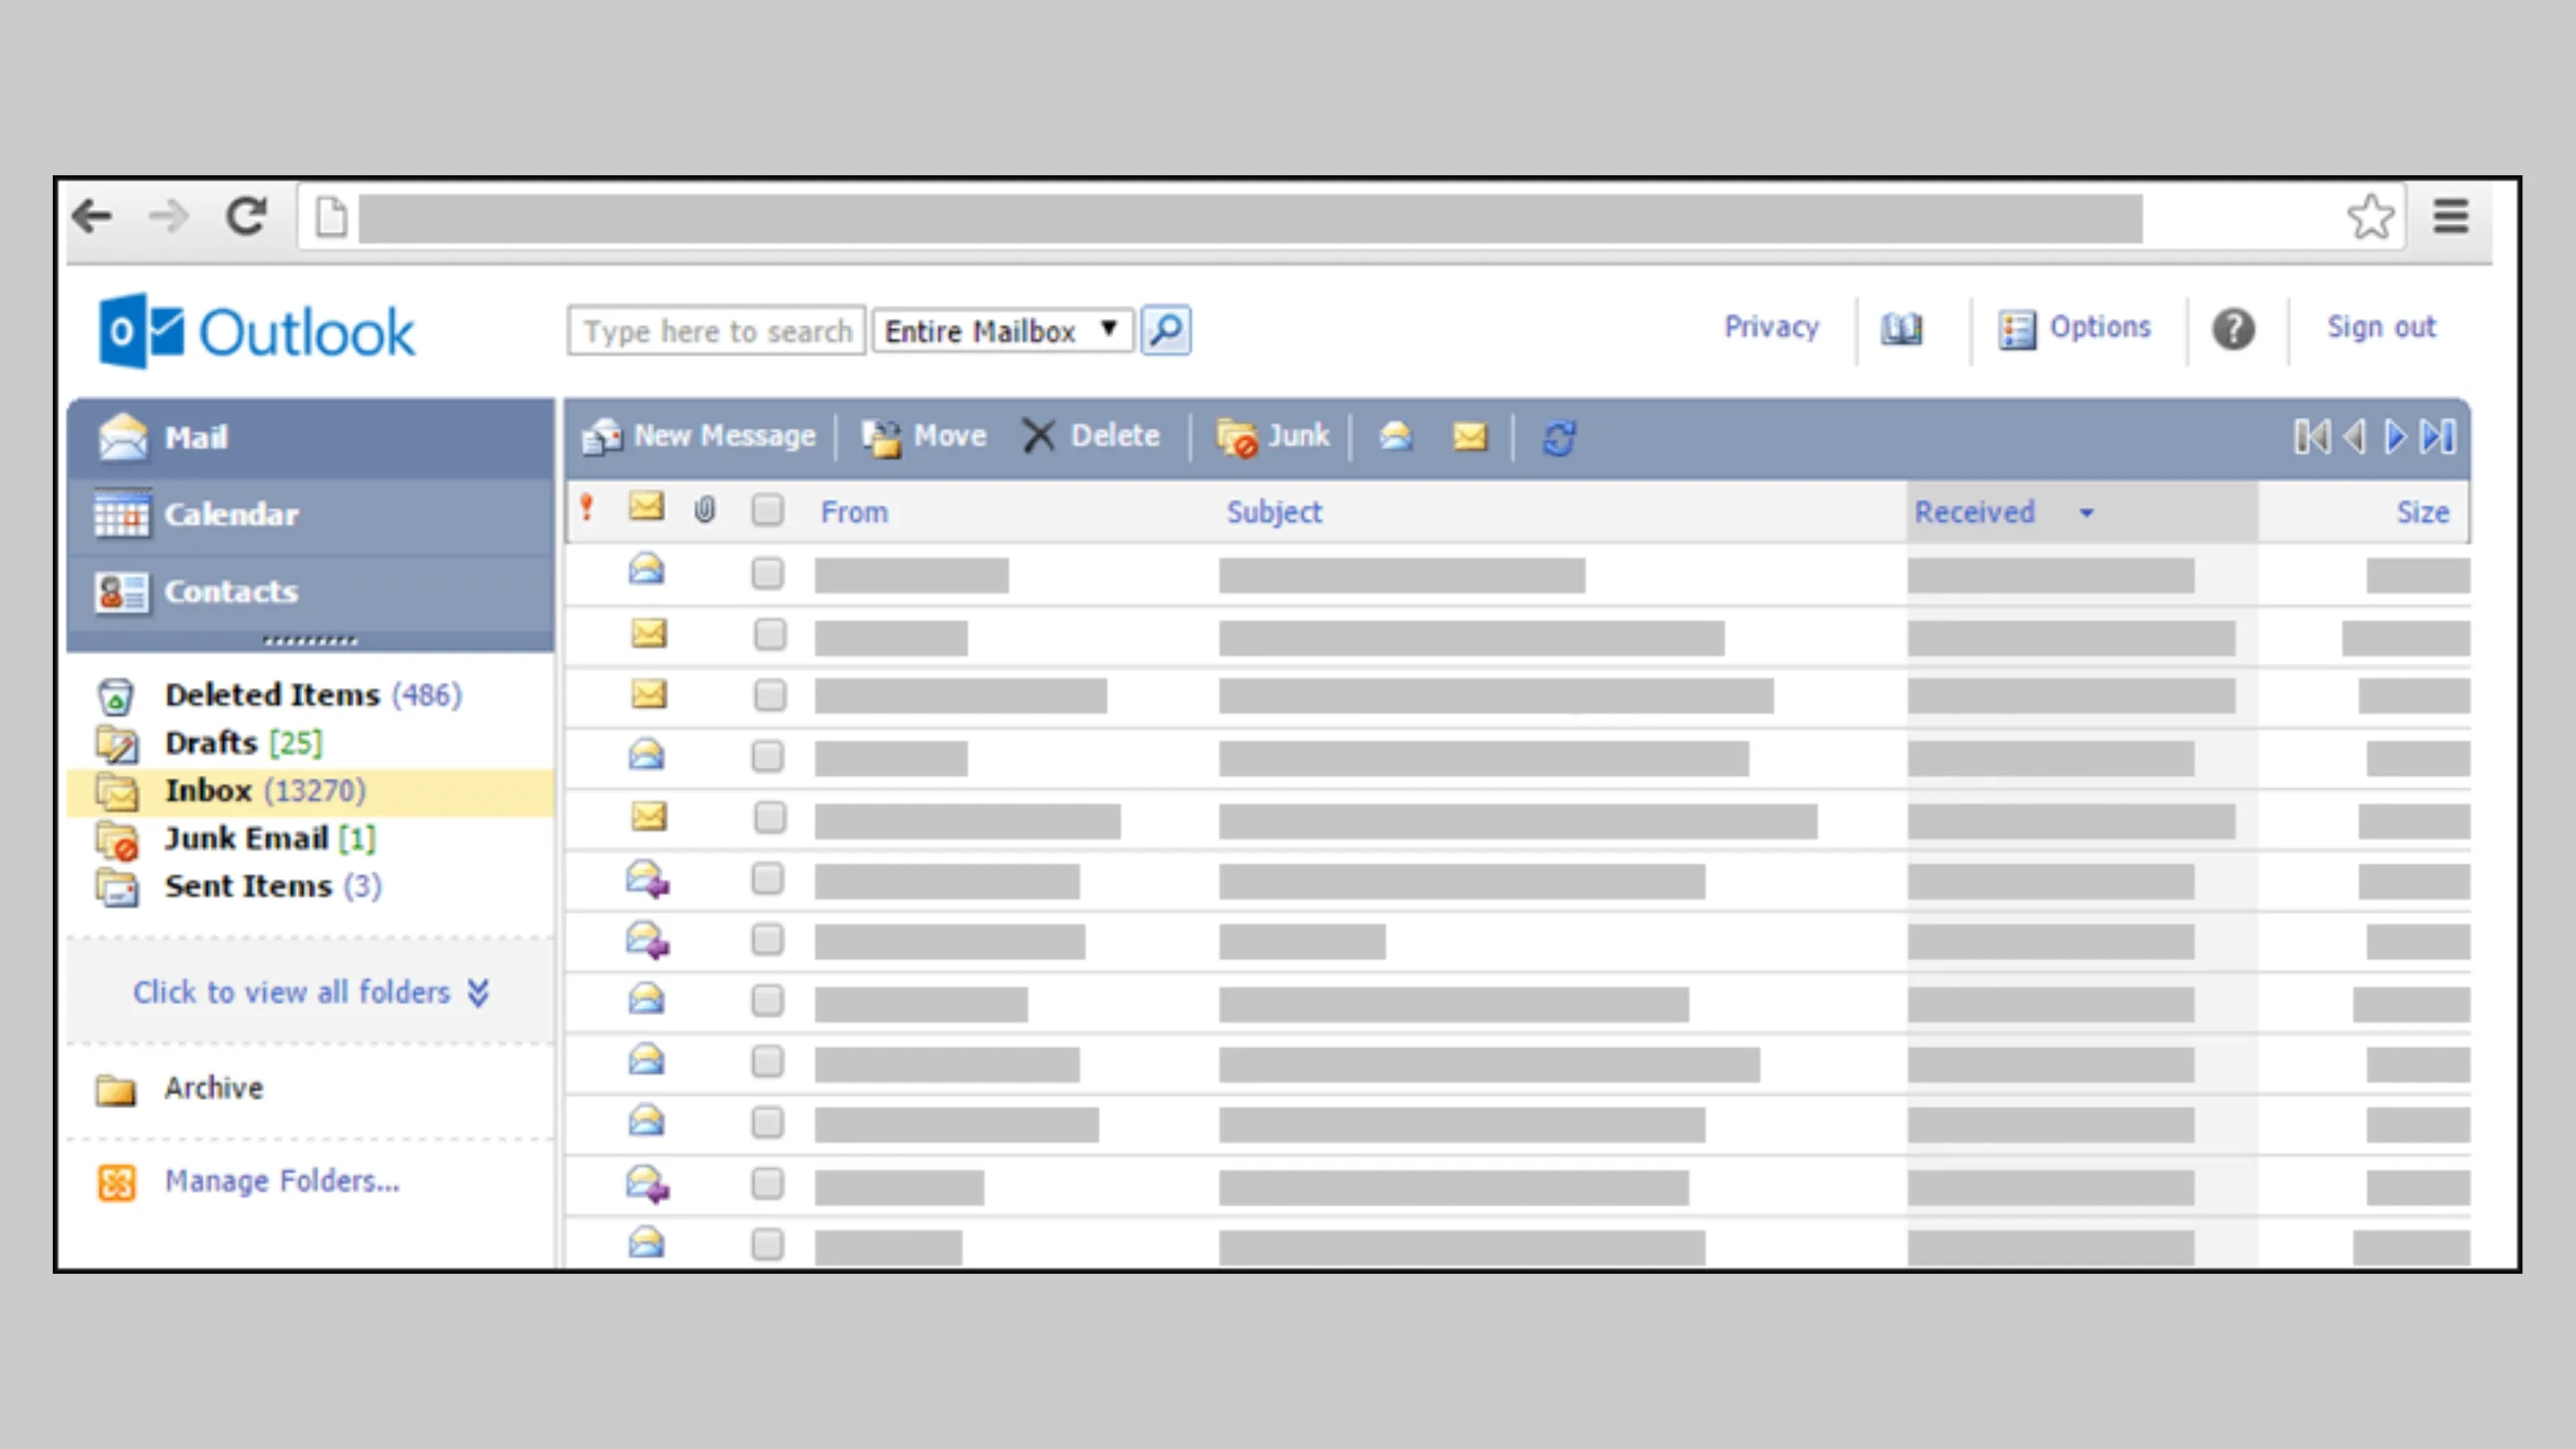Check the sixth message row checkbox
Screen dimensions: 2576x1449
click(768, 879)
